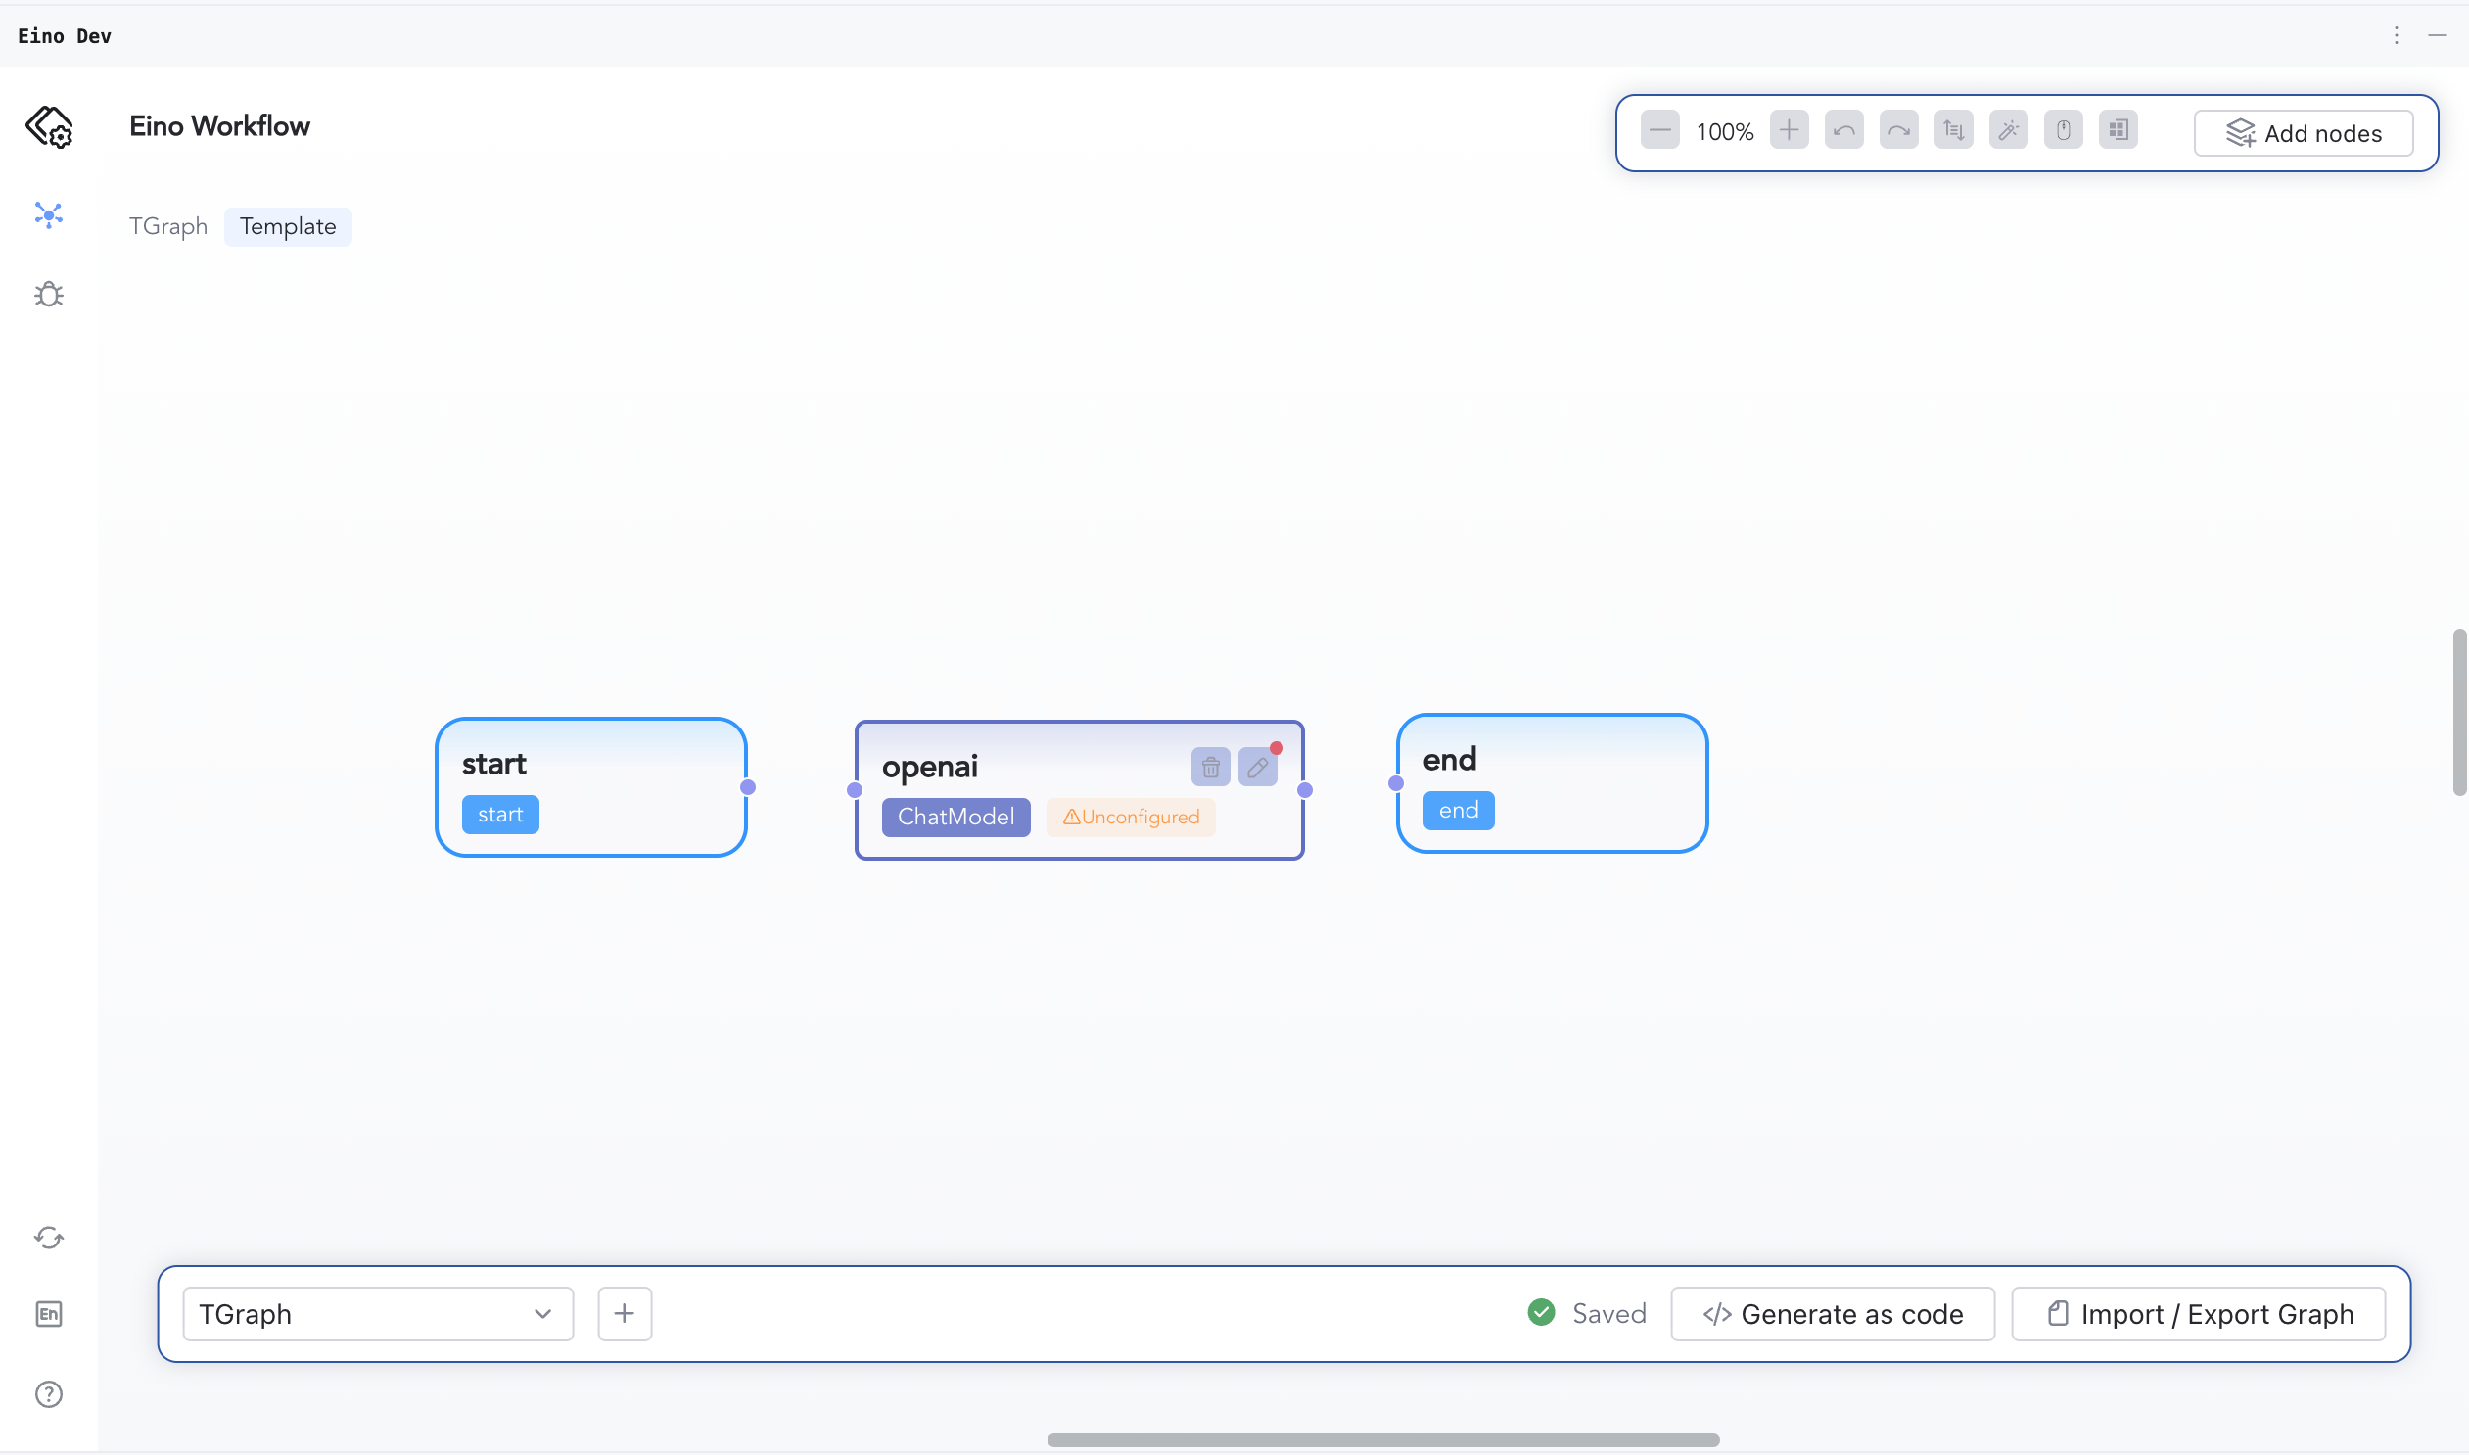The width and height of the screenshot is (2469, 1455).
Task: Click the zoom out minus button
Action: click(1659, 130)
